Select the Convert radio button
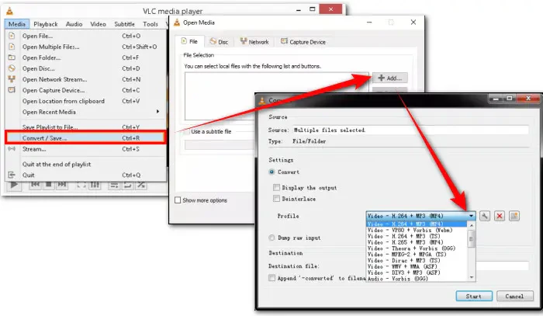The height and width of the screenshot is (316, 543). [271, 172]
